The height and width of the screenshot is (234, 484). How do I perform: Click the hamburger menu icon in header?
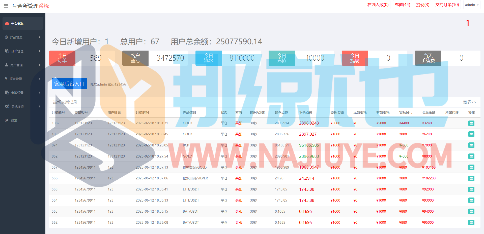click(6, 6)
